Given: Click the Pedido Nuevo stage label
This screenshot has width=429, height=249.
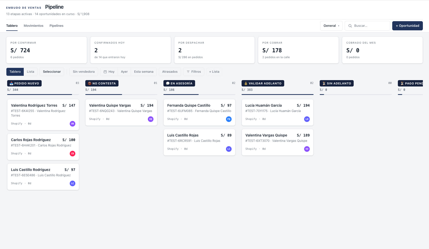Looking at the screenshot, I should tap(24, 83).
